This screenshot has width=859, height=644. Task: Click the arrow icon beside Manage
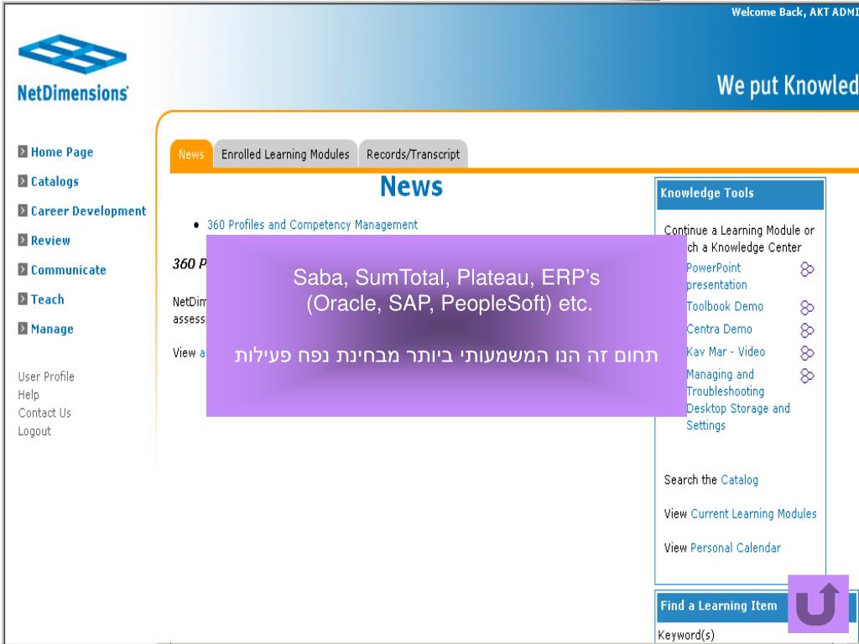[23, 329]
